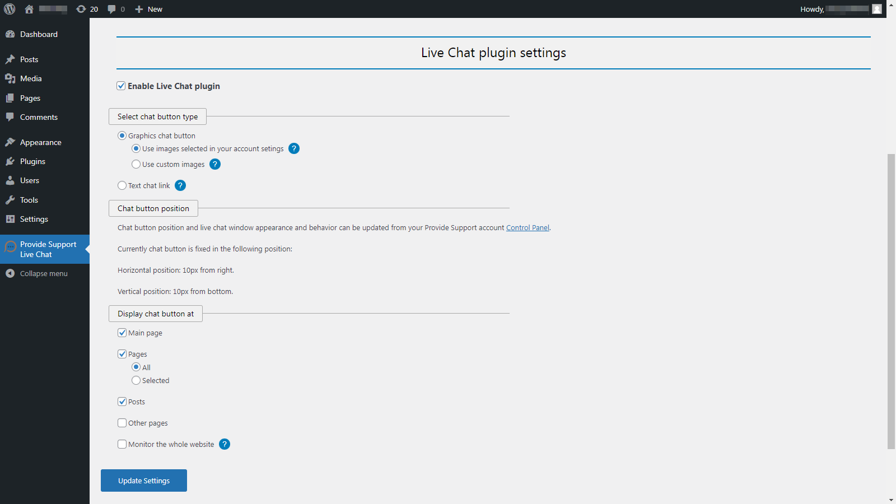896x504 pixels.
Task: Open the New content menu
Action: pos(149,9)
